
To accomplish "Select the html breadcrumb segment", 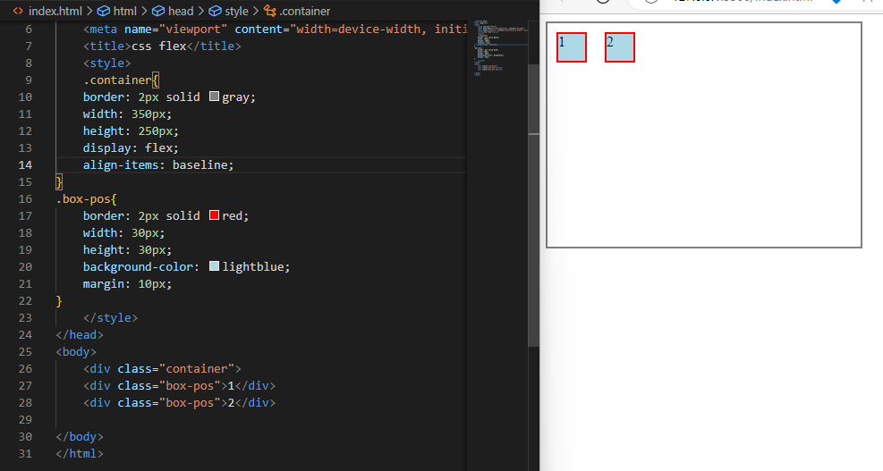I will [125, 11].
